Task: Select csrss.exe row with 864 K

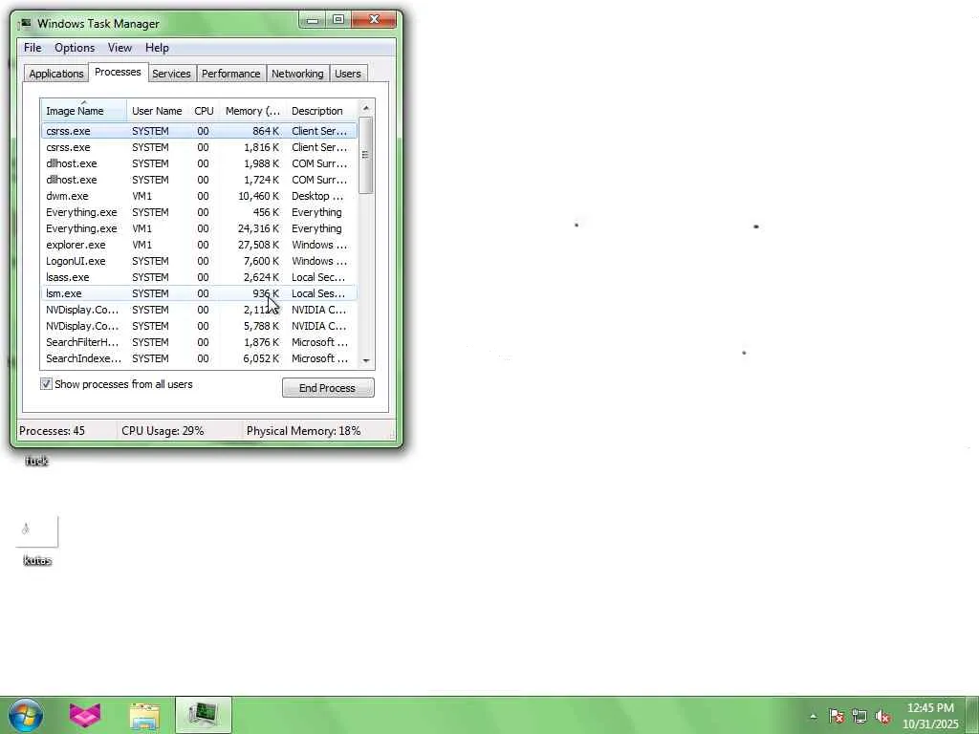Action: click(x=199, y=131)
